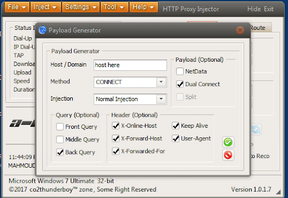Confirm payload with the green checkmark button
Screen dimensions: 288x198
(228, 142)
